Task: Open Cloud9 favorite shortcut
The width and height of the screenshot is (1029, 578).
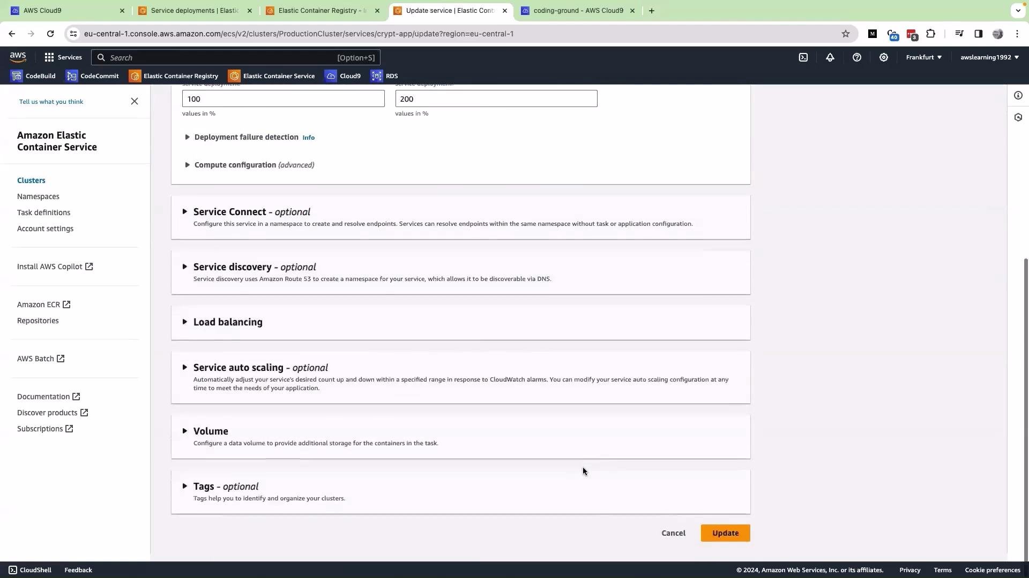Action: click(343, 76)
